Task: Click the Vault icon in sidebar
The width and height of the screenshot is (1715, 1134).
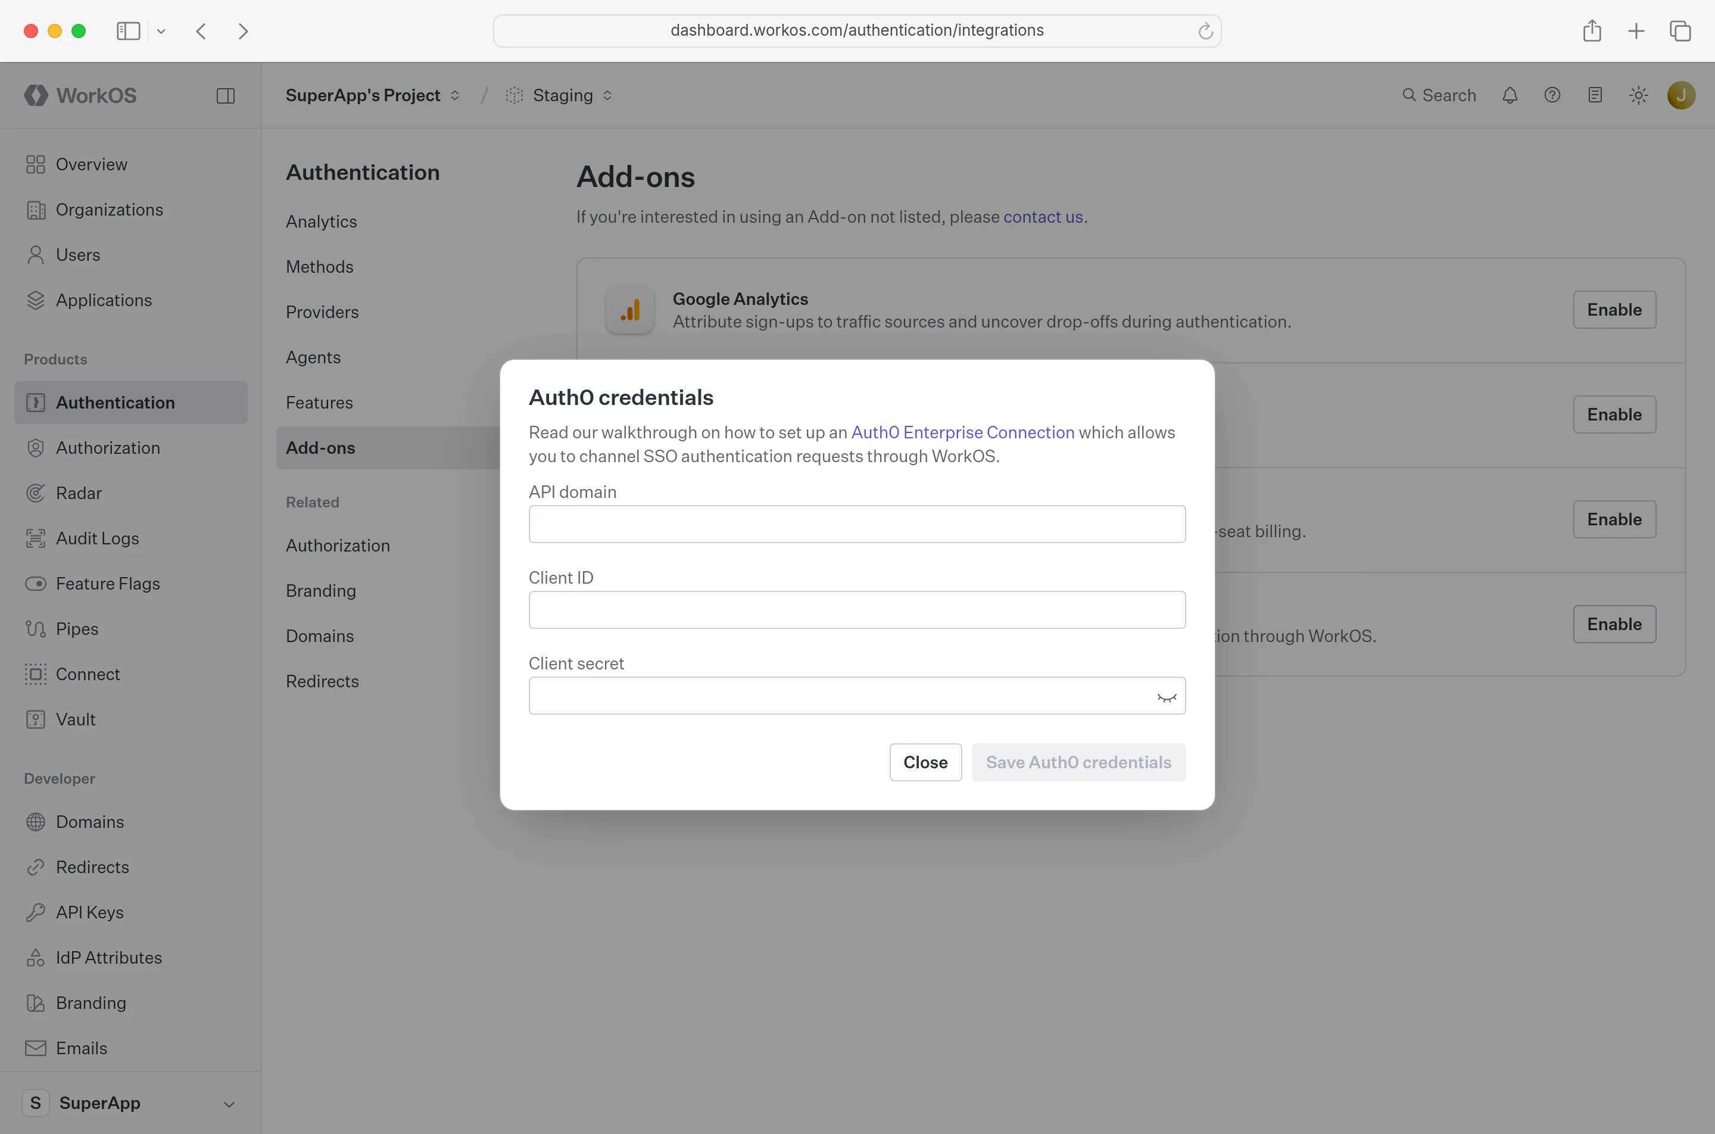Action: [x=35, y=719]
